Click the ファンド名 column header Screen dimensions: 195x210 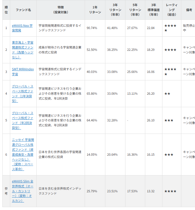[x=23, y=10]
